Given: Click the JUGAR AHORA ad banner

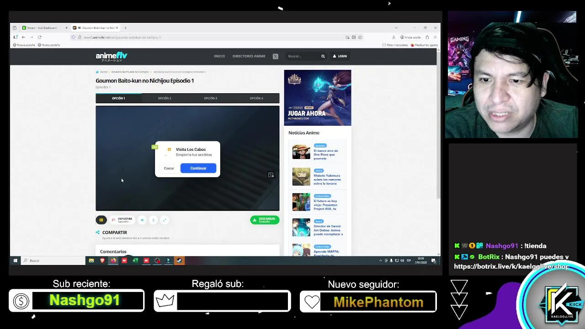Looking at the screenshot, I should (318, 98).
